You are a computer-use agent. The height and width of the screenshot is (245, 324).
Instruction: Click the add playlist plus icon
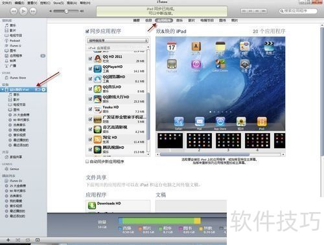(x=8, y=240)
